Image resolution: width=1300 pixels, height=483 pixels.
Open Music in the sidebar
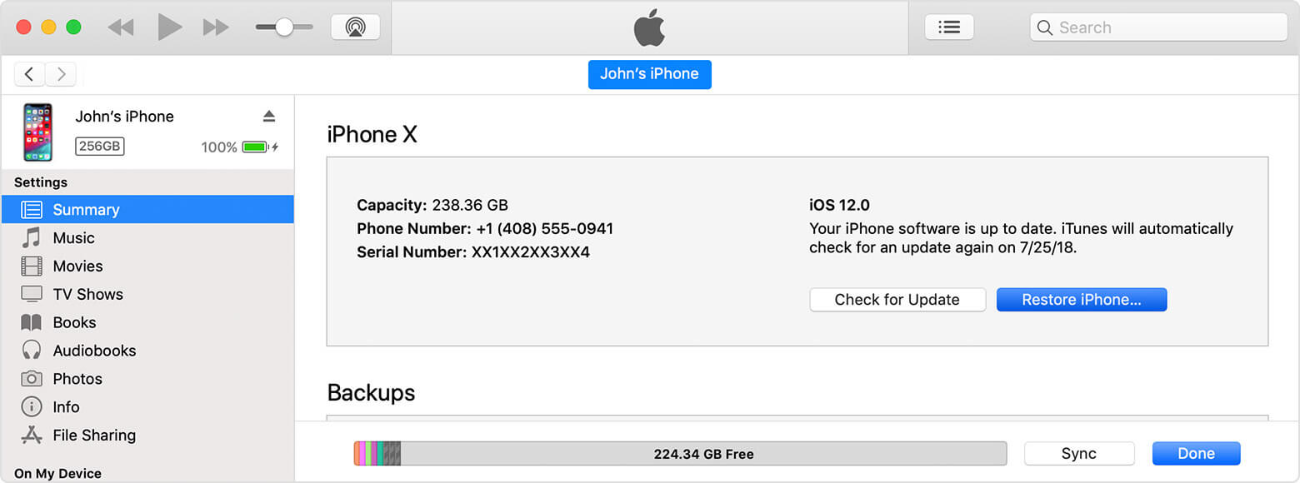pos(73,238)
